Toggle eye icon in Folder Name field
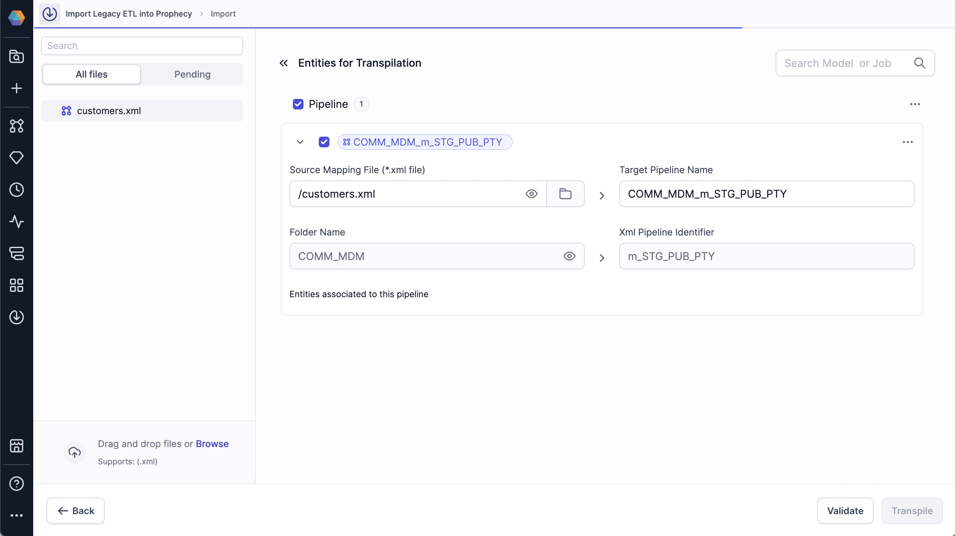This screenshot has width=955, height=536. (x=569, y=256)
